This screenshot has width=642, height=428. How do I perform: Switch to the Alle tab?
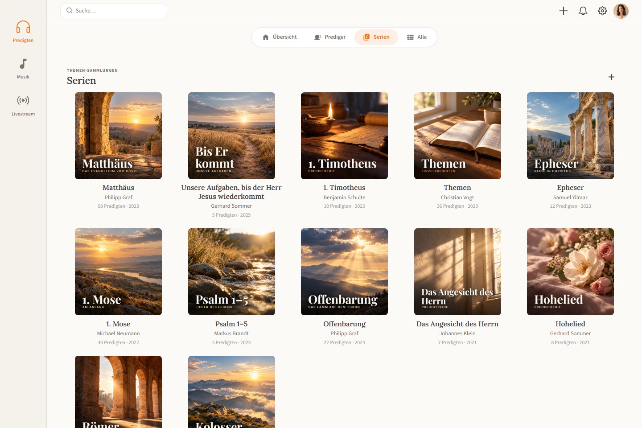[x=417, y=37]
